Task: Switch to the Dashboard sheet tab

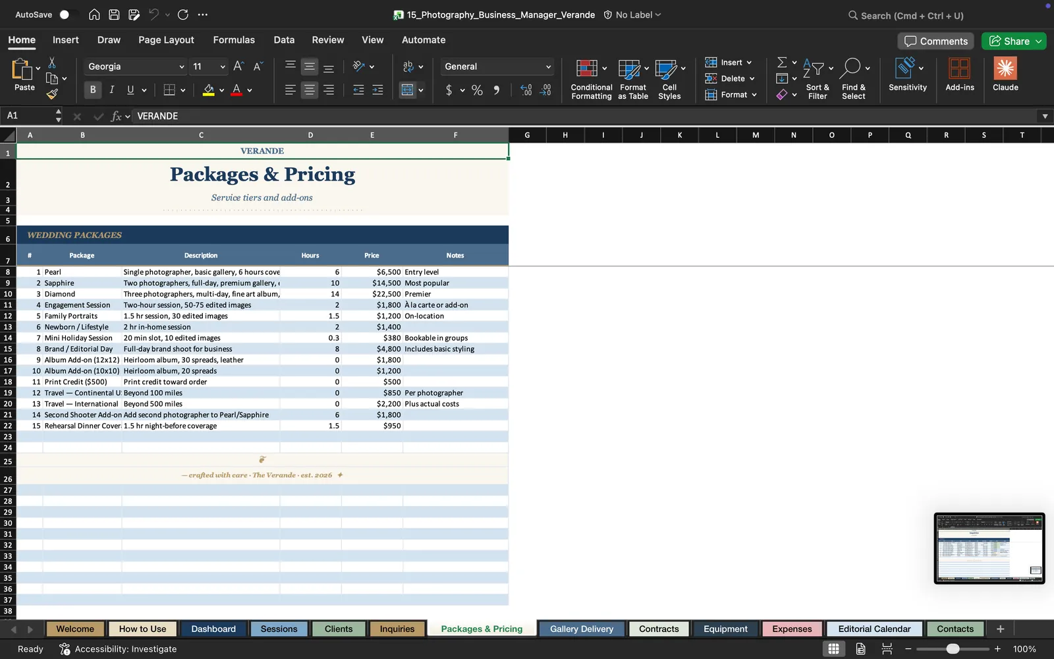Action: tap(213, 629)
